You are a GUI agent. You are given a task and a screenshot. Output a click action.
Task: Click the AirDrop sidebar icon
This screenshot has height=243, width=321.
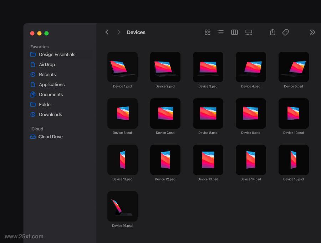[x=33, y=64]
